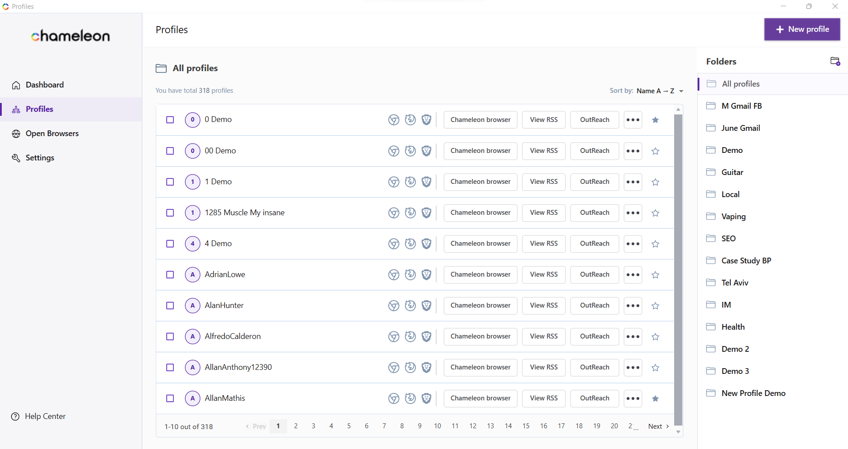Click the 0 Demo avatar circle
848x449 pixels.
(x=192, y=120)
